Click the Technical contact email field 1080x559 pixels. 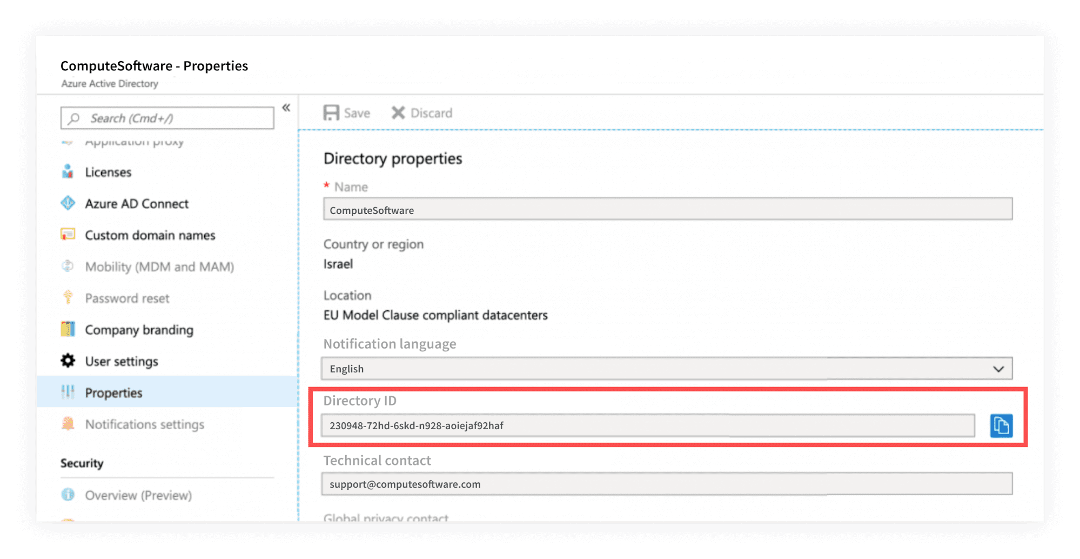click(x=667, y=484)
